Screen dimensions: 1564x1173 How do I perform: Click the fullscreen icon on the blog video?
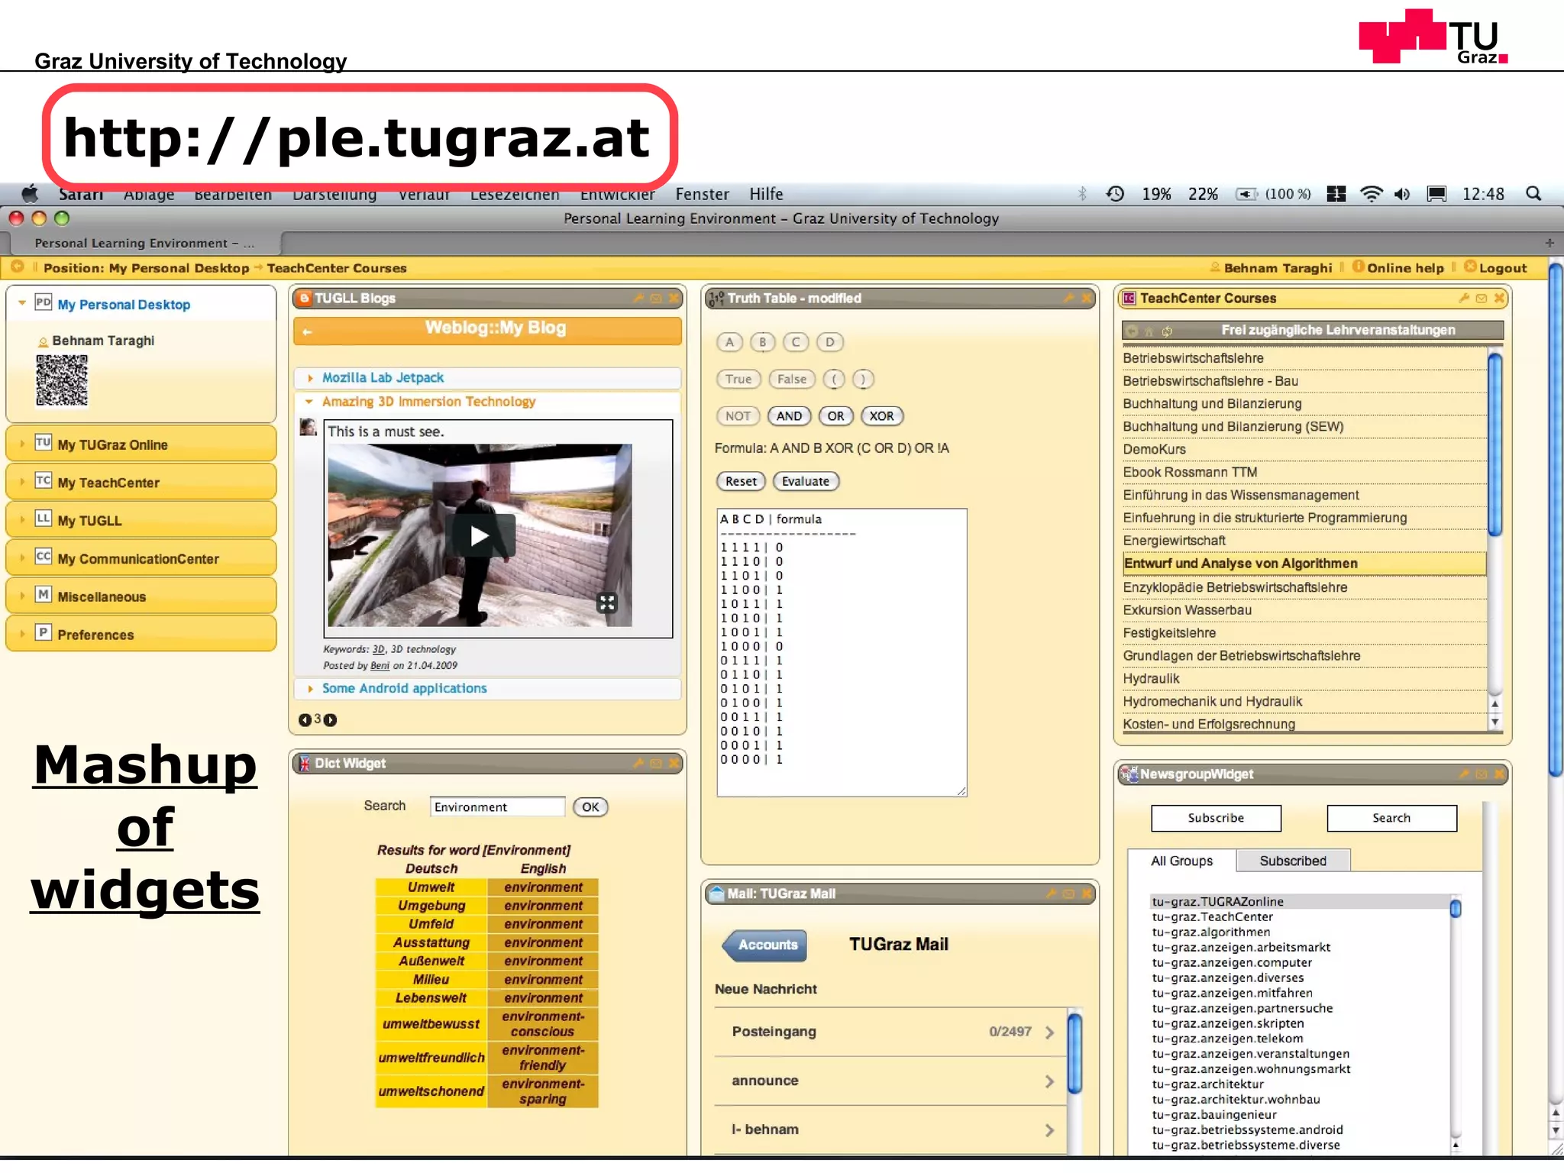(606, 603)
